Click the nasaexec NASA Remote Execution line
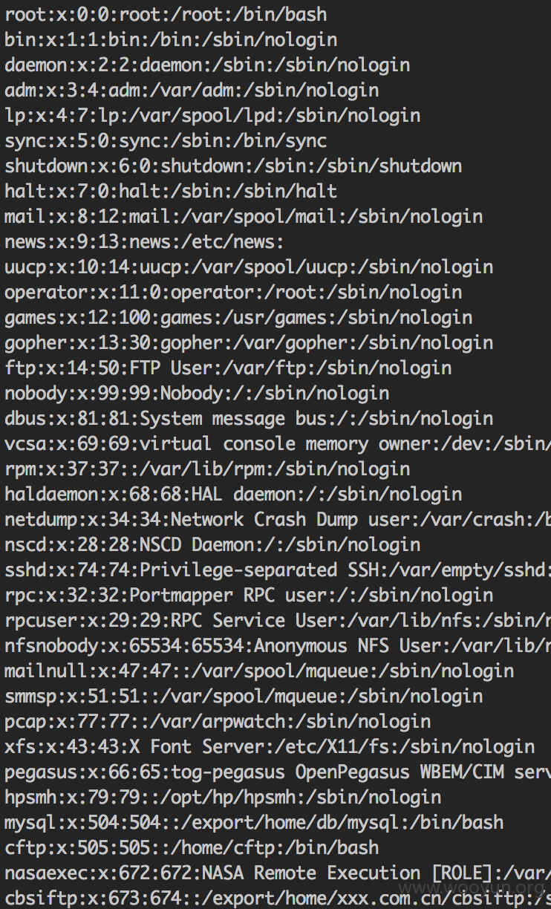Screen dimensions: 551x909 click(x=278, y=873)
